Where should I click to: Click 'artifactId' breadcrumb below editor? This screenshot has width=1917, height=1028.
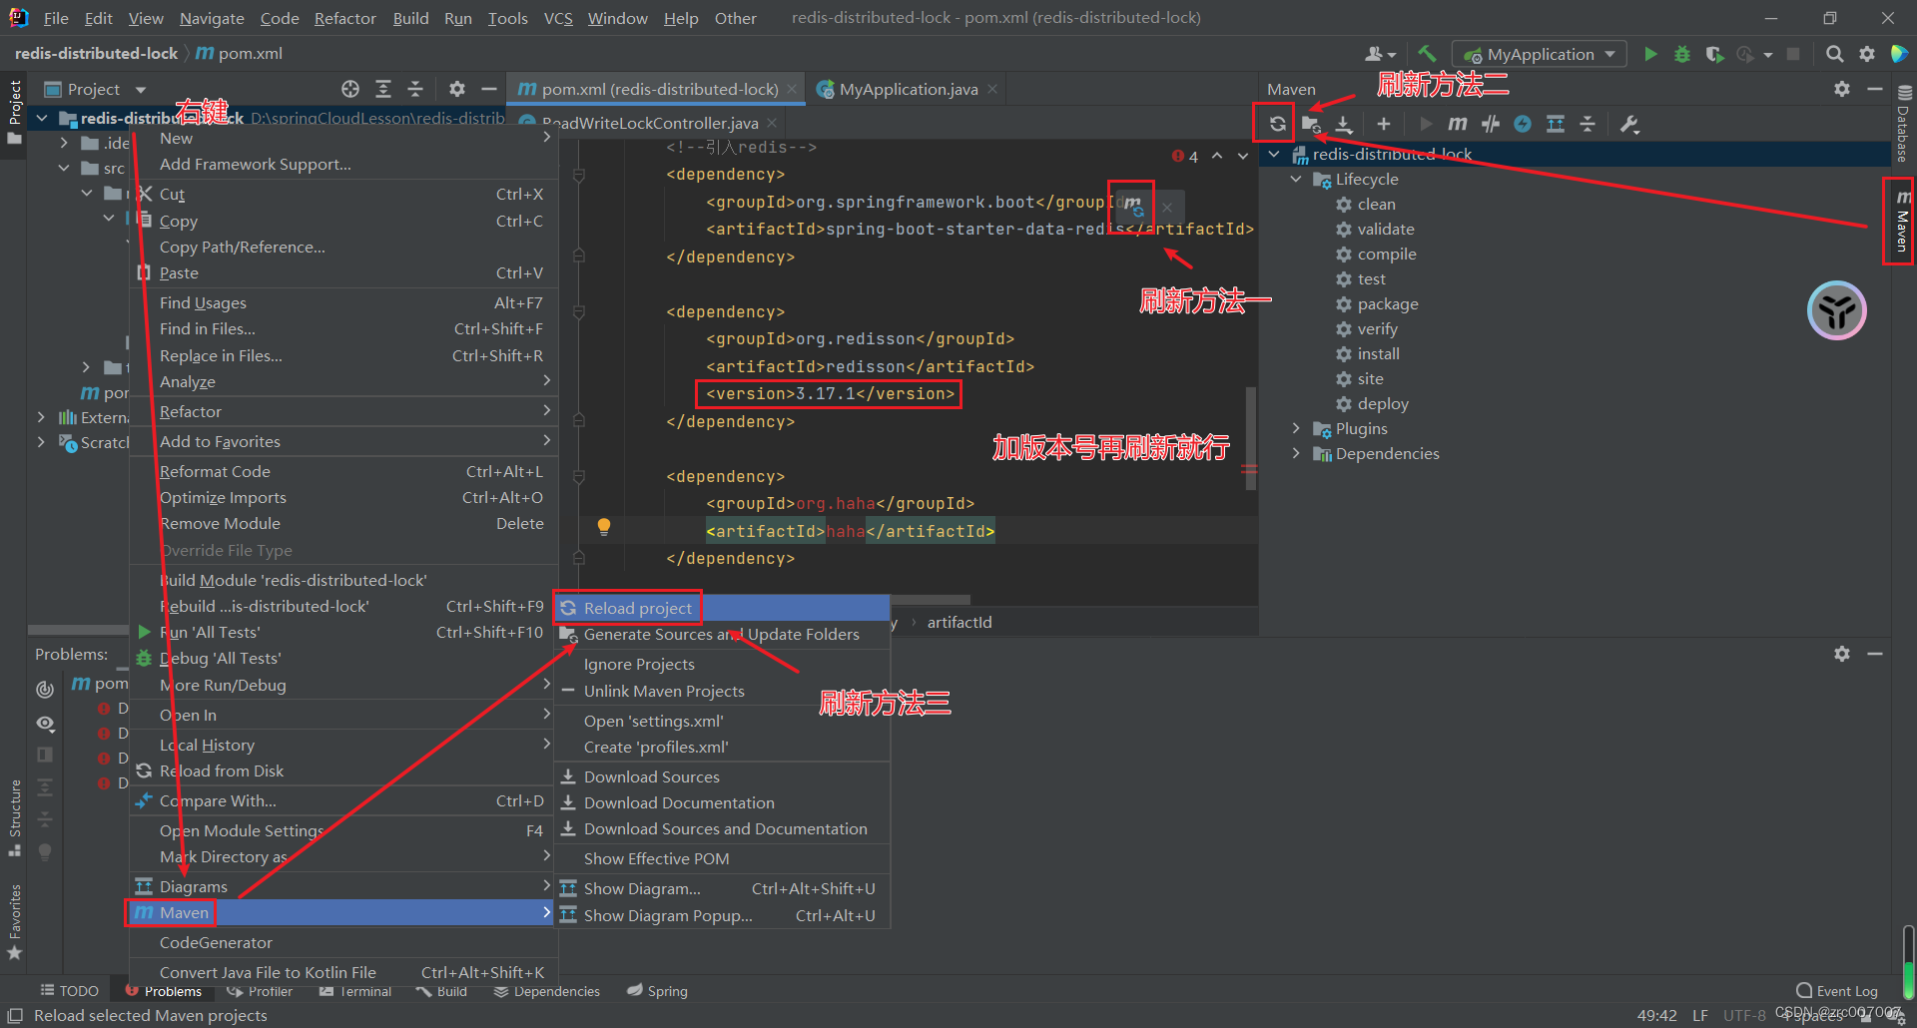959,622
